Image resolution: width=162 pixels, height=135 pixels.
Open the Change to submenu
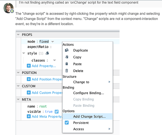tap(81, 82)
